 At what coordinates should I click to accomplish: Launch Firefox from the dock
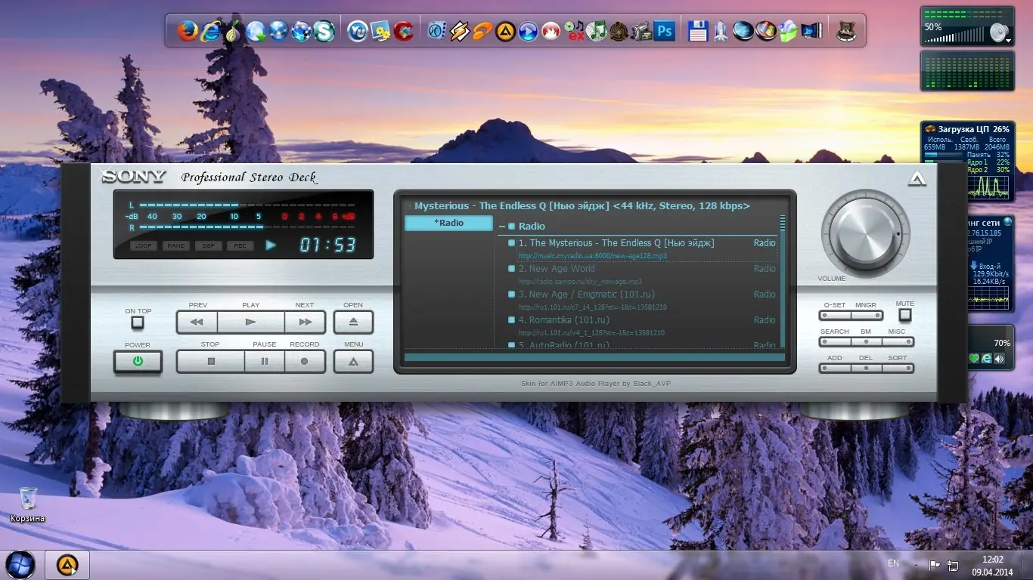click(186, 32)
